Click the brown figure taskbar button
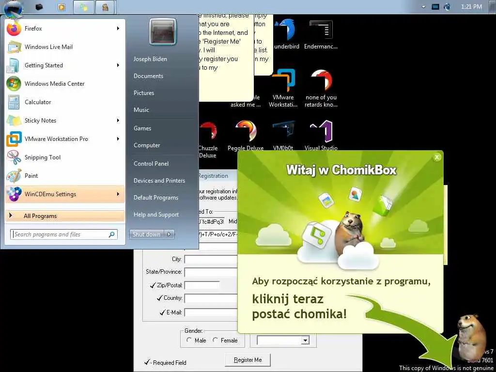496x372 pixels. [x=105, y=7]
